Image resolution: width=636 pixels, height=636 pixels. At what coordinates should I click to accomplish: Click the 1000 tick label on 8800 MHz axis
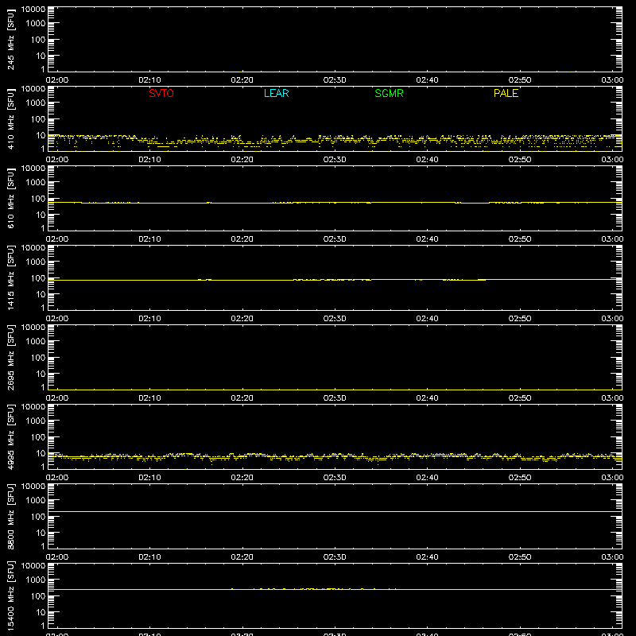(36, 501)
